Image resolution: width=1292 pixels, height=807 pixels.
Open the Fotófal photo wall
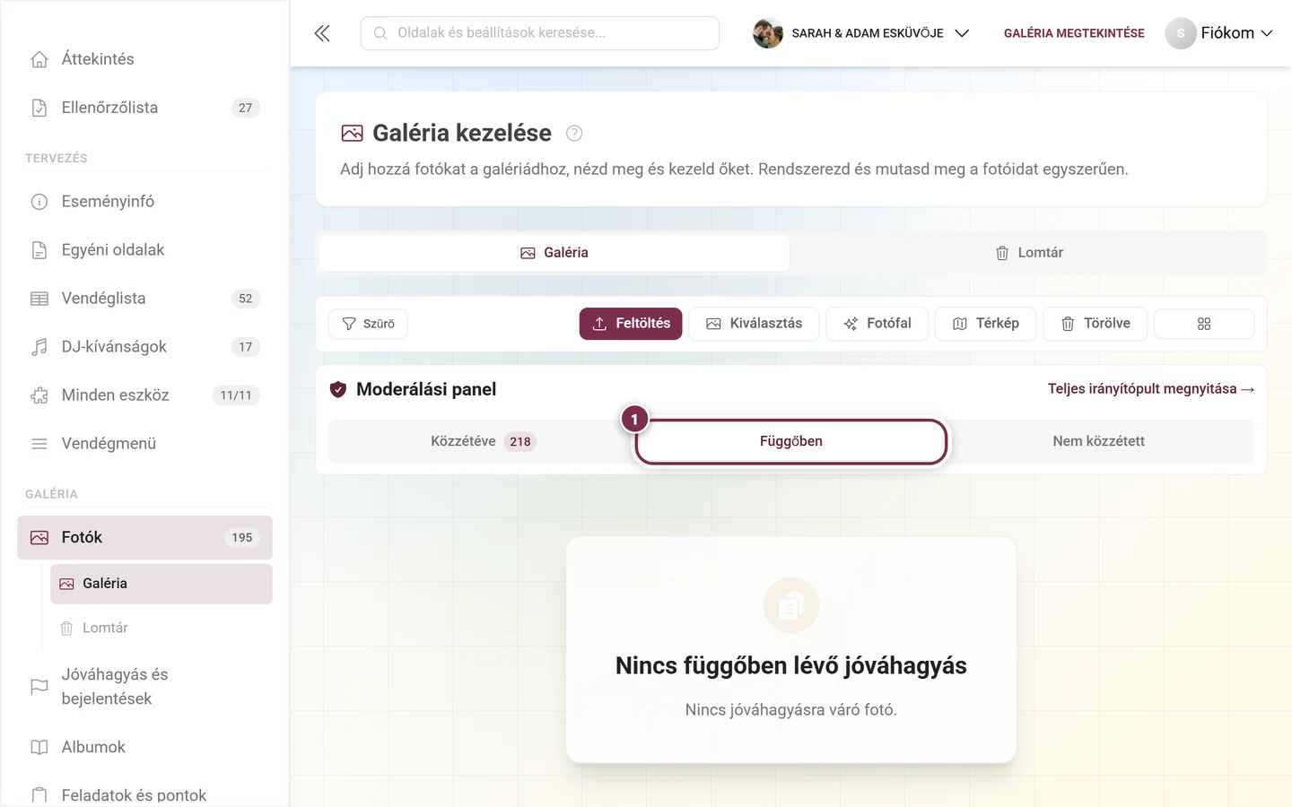click(877, 324)
